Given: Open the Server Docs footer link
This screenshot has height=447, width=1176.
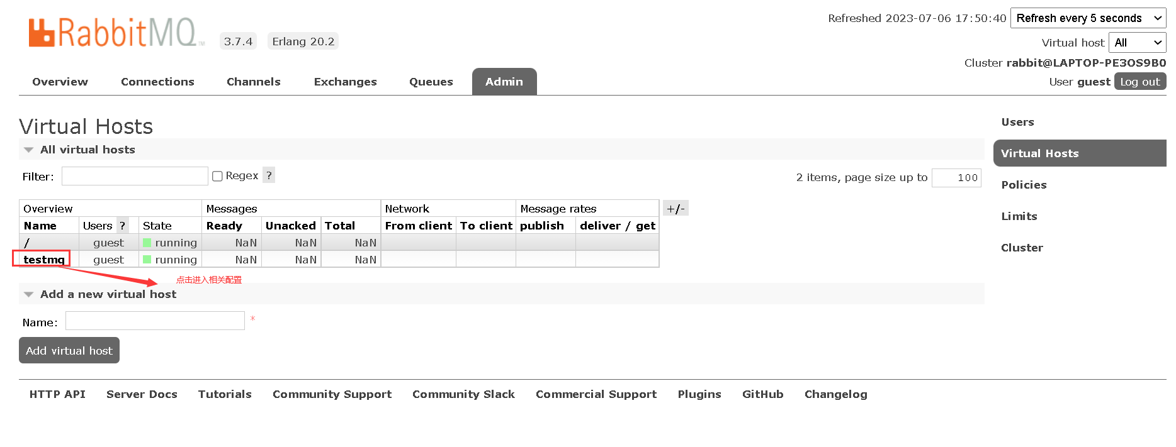Looking at the screenshot, I should click(142, 394).
